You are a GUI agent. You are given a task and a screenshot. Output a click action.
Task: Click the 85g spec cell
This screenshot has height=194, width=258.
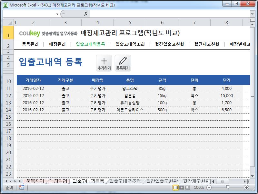pyautogui.click(x=162, y=89)
